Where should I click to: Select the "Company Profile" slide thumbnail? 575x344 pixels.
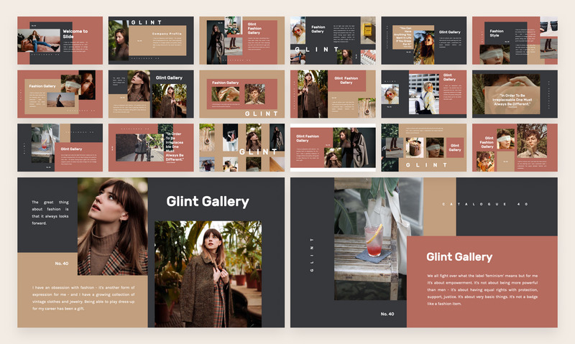click(151, 40)
